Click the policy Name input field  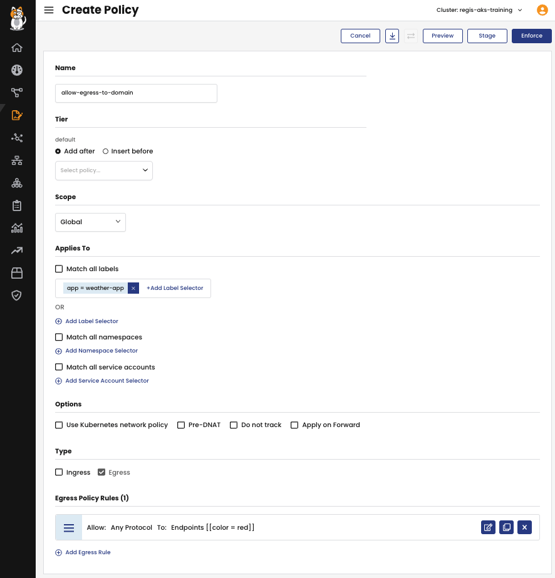tap(136, 93)
